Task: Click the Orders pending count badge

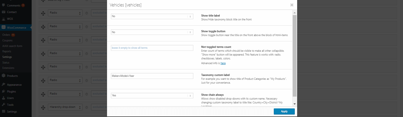Action: pos(13,35)
